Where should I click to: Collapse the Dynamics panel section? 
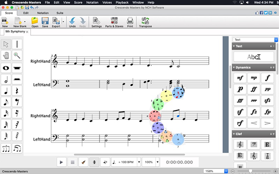(234, 67)
